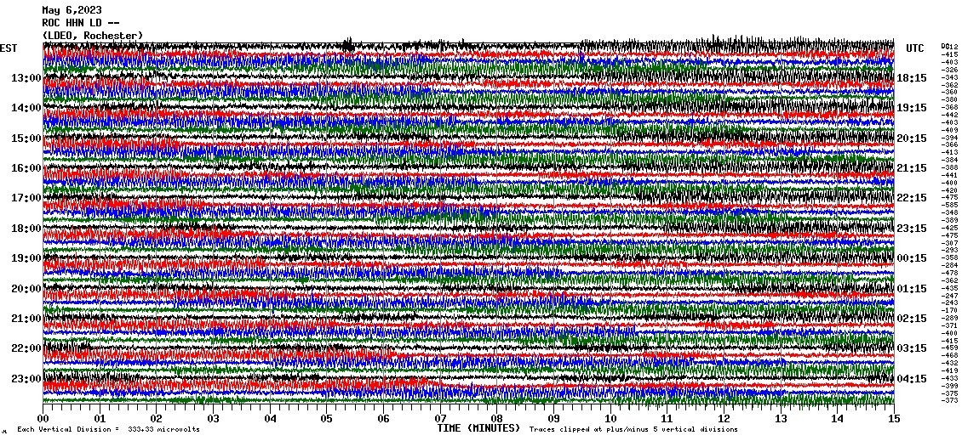Click the UTC timezone label
Screen dimensions: 962x441
(915, 48)
